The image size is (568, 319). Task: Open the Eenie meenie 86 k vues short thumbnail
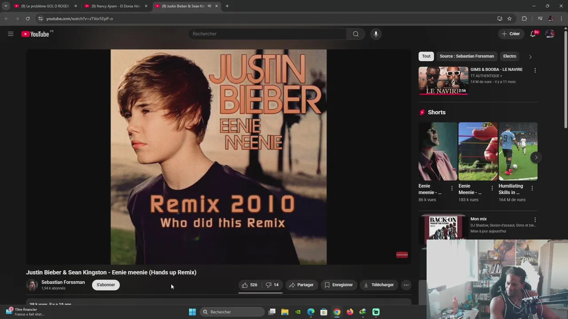coord(438,151)
